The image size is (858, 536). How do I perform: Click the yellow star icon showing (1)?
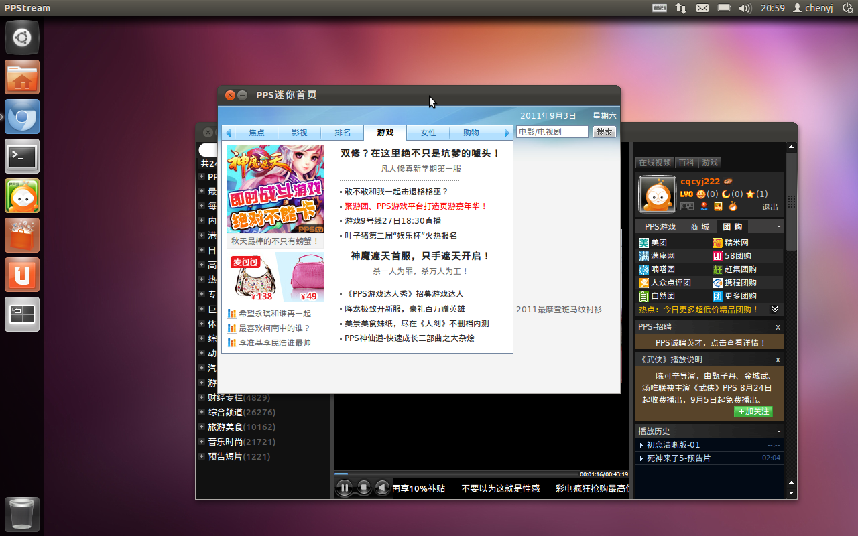pyautogui.click(x=750, y=194)
